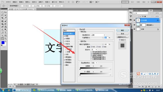
Task: Hide the 颜色填充 1 layer
Action: point(134,25)
